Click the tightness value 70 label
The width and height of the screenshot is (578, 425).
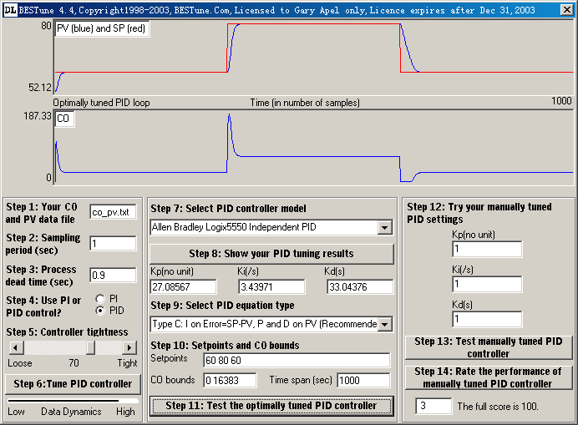[74, 363]
